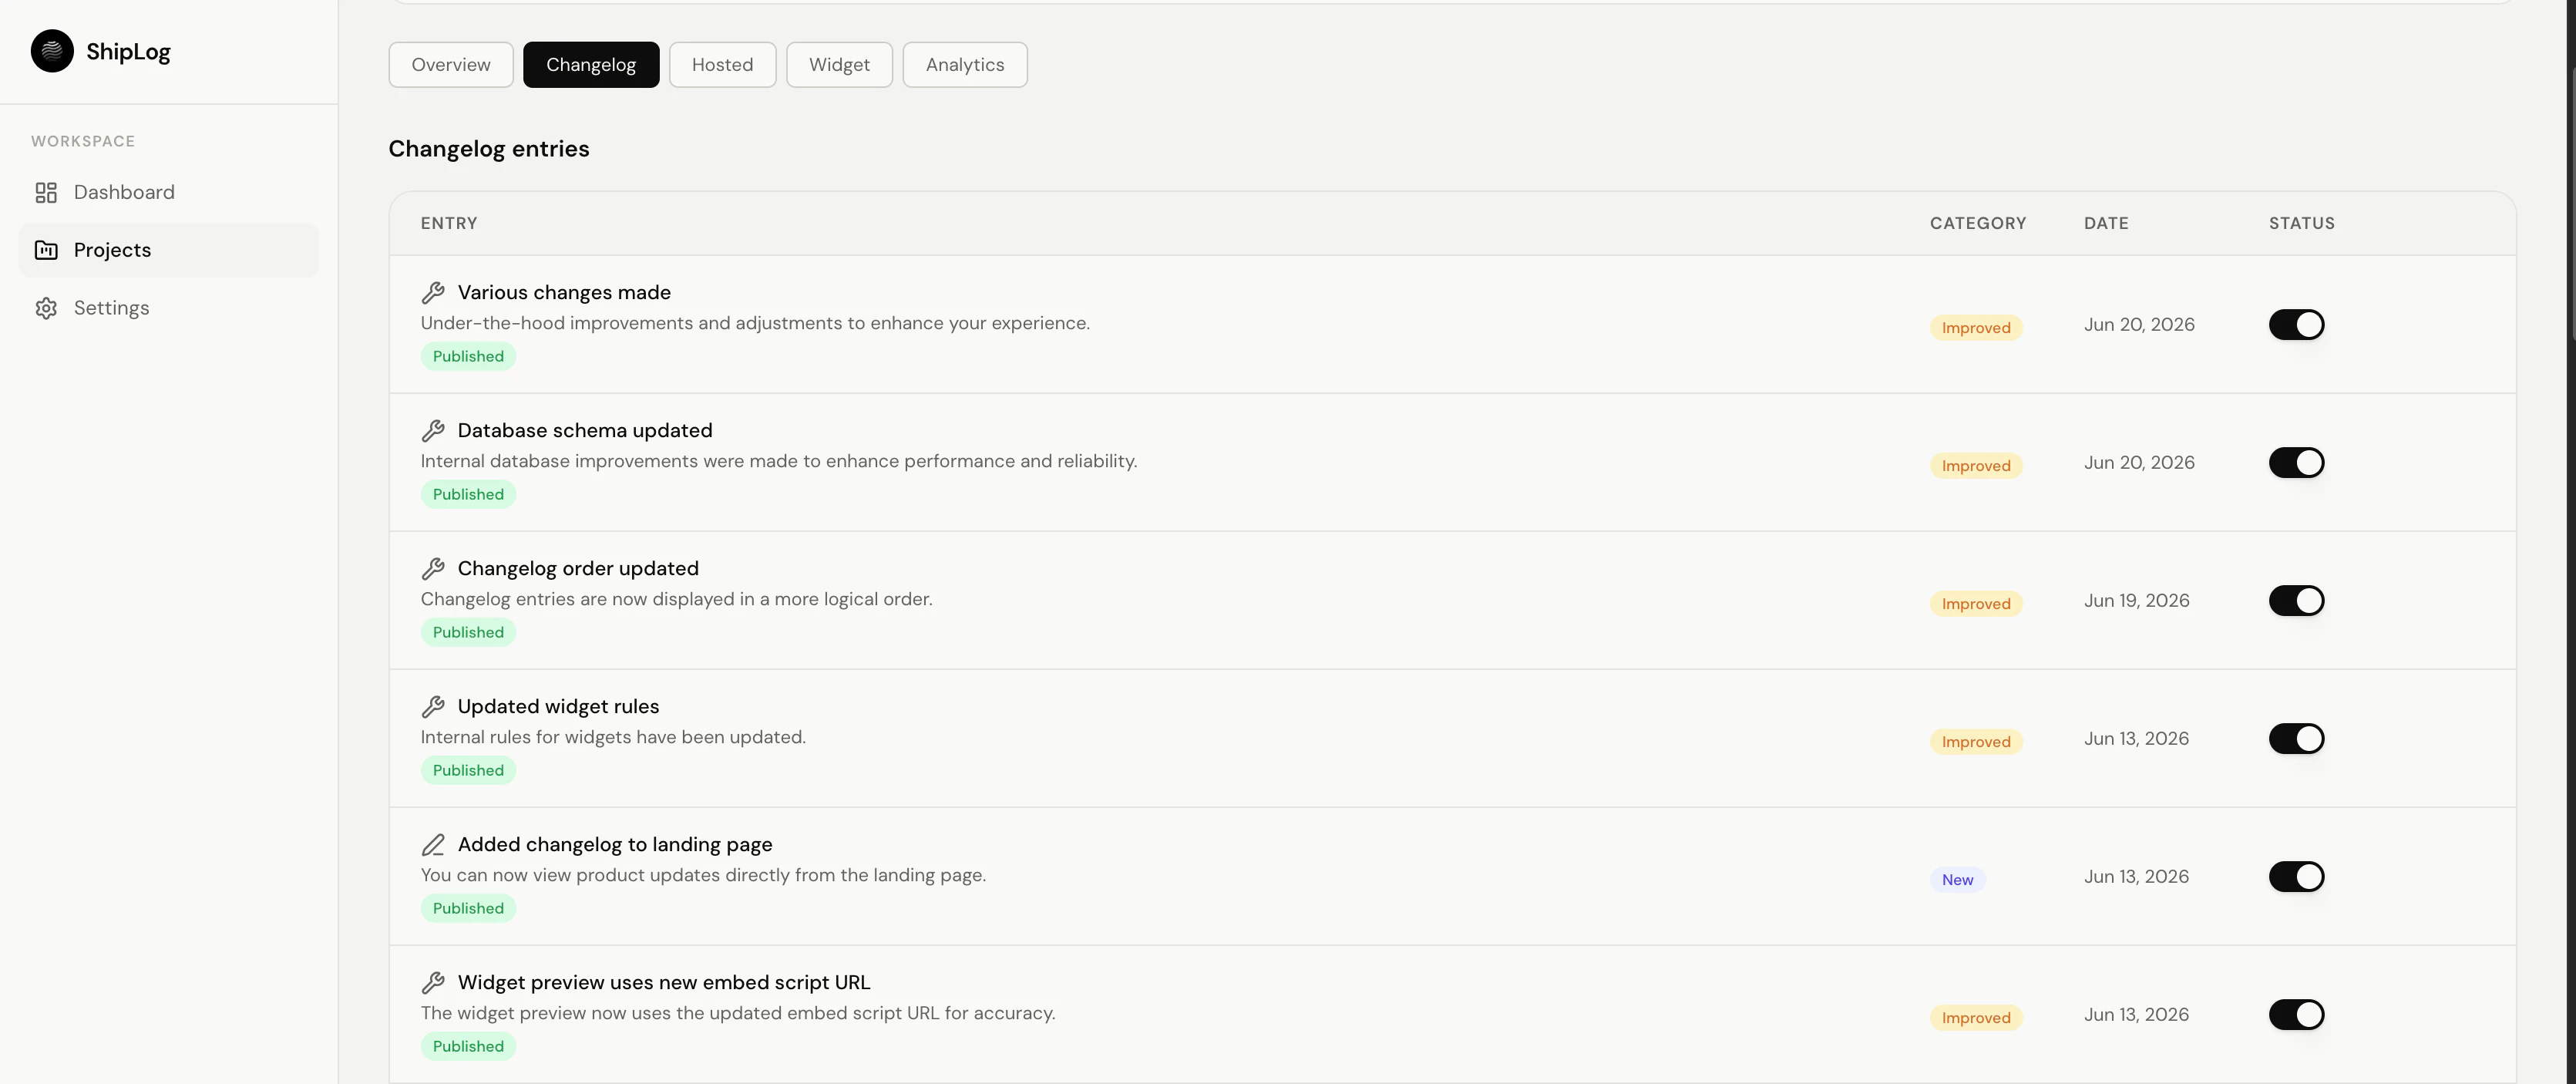Click wrench icon beside Various changes made

coord(433,292)
